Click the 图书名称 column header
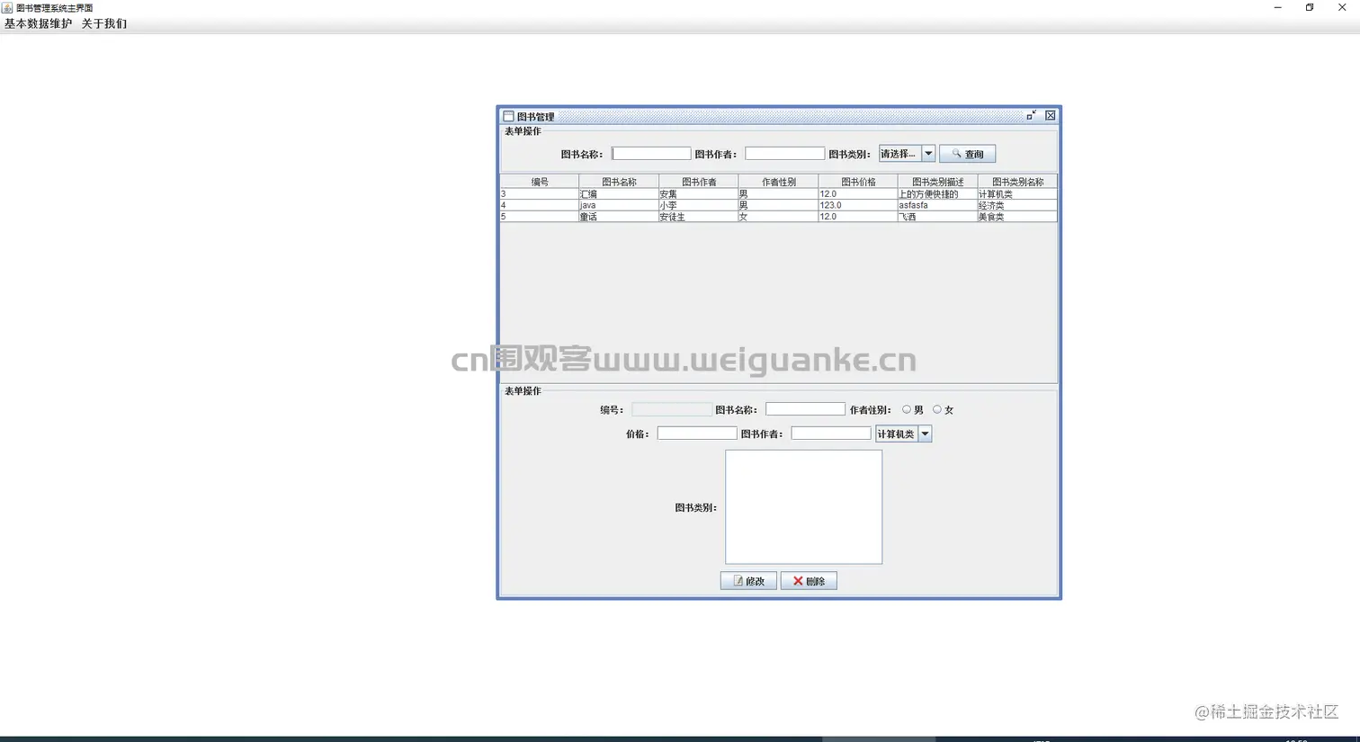The image size is (1360, 742). point(619,182)
